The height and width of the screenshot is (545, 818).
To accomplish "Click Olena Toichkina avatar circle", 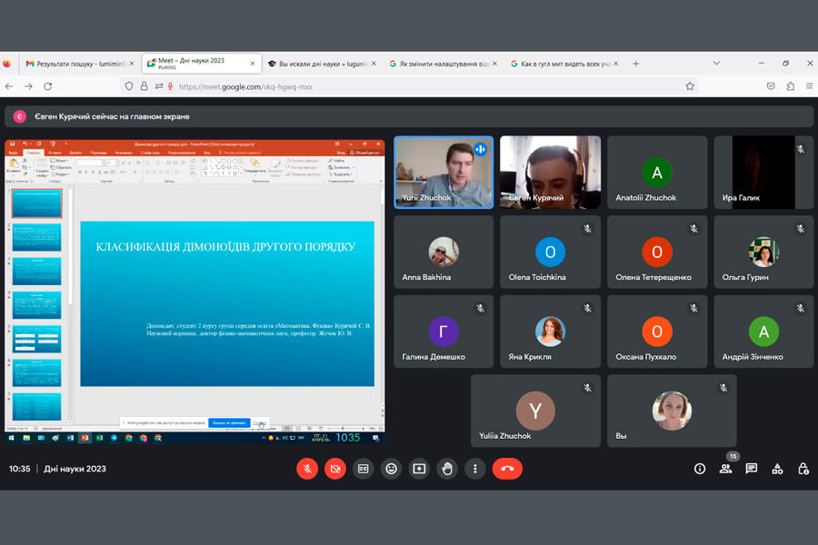I will [551, 252].
